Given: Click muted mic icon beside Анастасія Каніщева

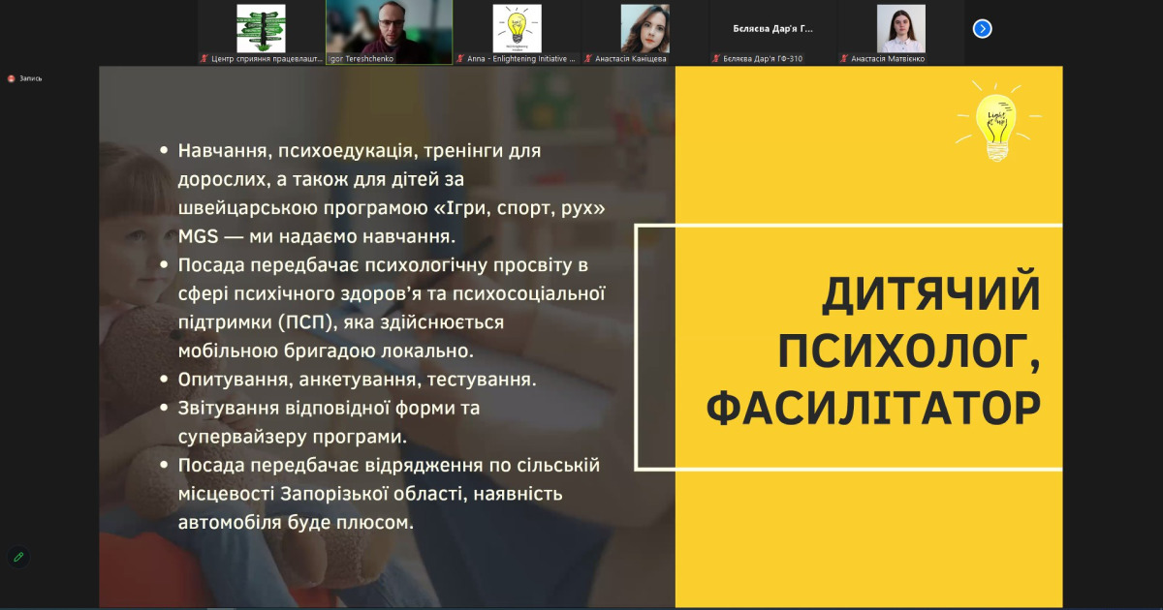Looking at the screenshot, I should [x=589, y=58].
